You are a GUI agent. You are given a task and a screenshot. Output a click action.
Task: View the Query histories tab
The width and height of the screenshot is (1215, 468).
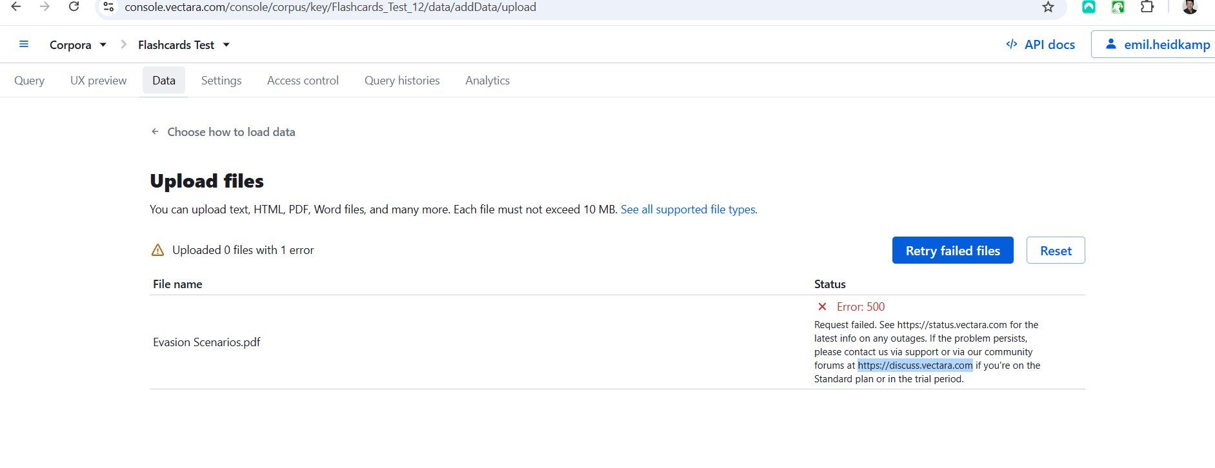[402, 81]
